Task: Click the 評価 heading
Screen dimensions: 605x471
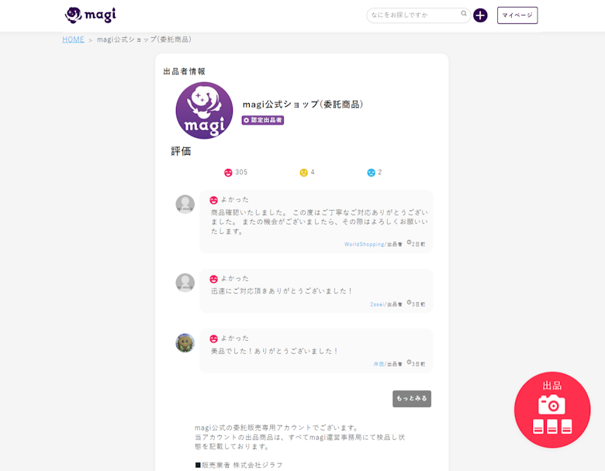Action: (x=181, y=152)
